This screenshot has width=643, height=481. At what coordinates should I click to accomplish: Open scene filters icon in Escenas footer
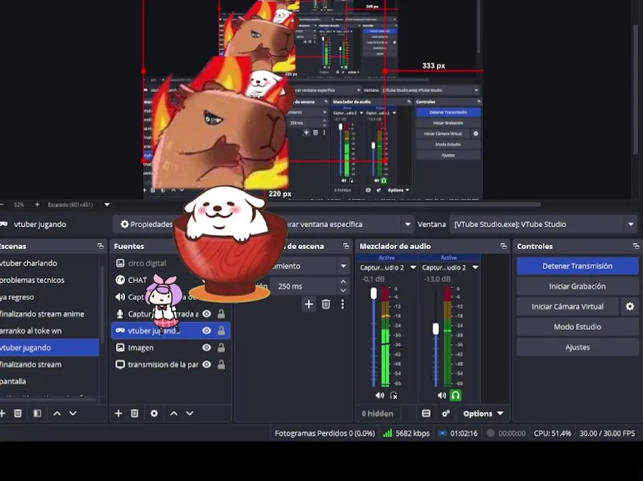click(37, 414)
